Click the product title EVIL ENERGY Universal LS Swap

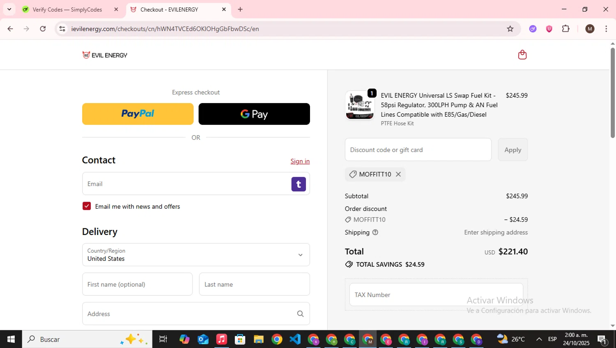pos(439,105)
